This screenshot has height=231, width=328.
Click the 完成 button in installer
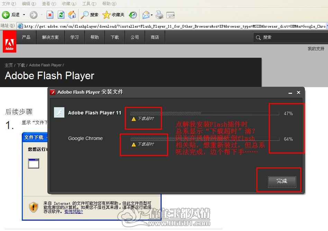pyautogui.click(x=282, y=182)
